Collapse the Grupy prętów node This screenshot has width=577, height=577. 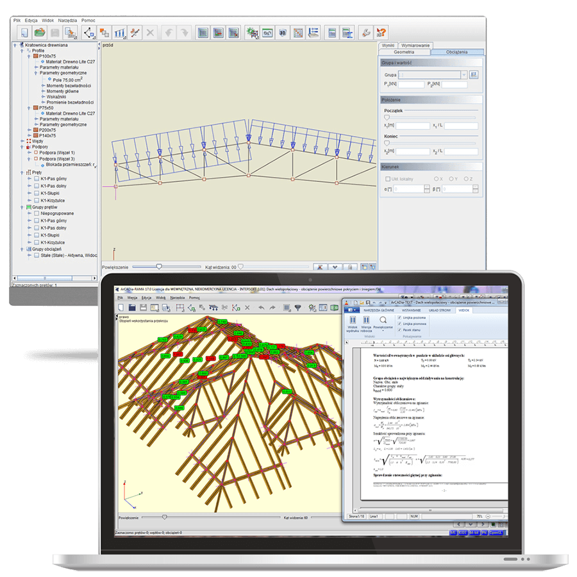[x=22, y=207]
